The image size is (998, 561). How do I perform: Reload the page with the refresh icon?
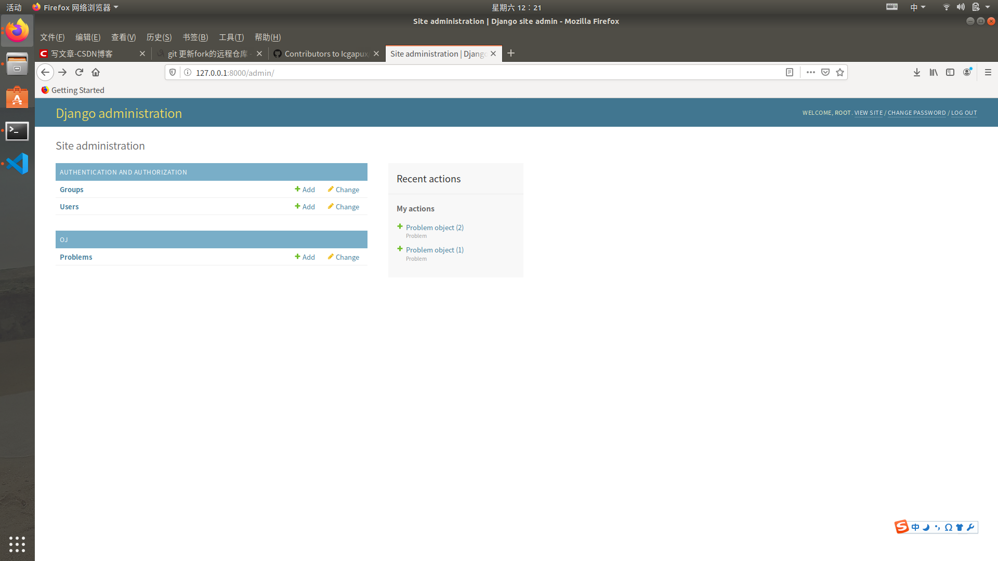coord(79,72)
